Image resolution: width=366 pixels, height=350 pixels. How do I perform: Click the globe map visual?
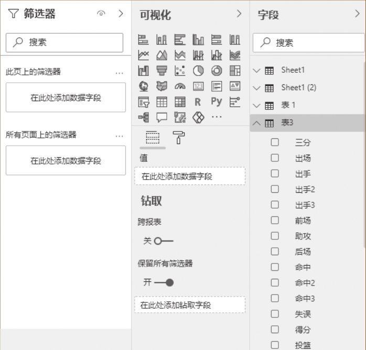[143, 86]
